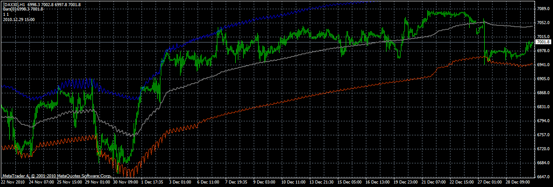The height and width of the screenshot is (187, 553).
Task: Click the 6720 price axis label
Action: [543, 149]
